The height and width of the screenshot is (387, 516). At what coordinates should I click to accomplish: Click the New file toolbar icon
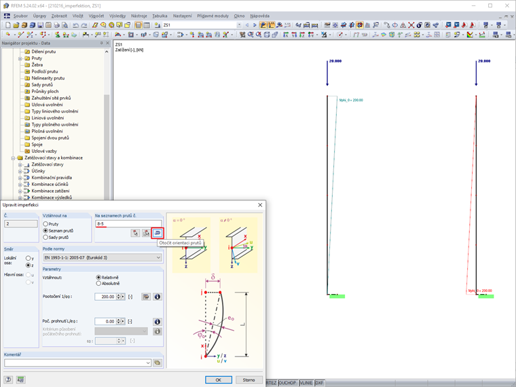[x=8, y=25]
